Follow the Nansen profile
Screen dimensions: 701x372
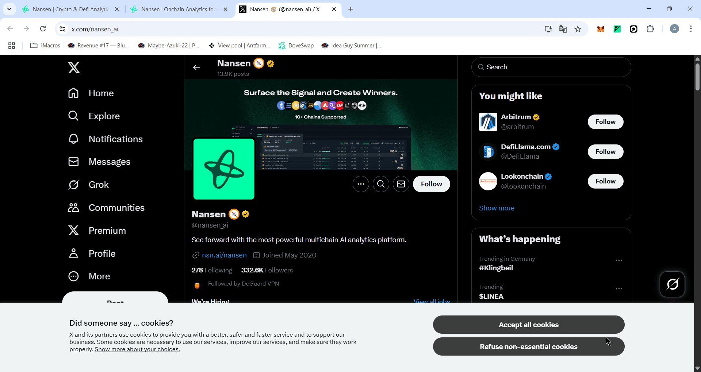pos(431,184)
